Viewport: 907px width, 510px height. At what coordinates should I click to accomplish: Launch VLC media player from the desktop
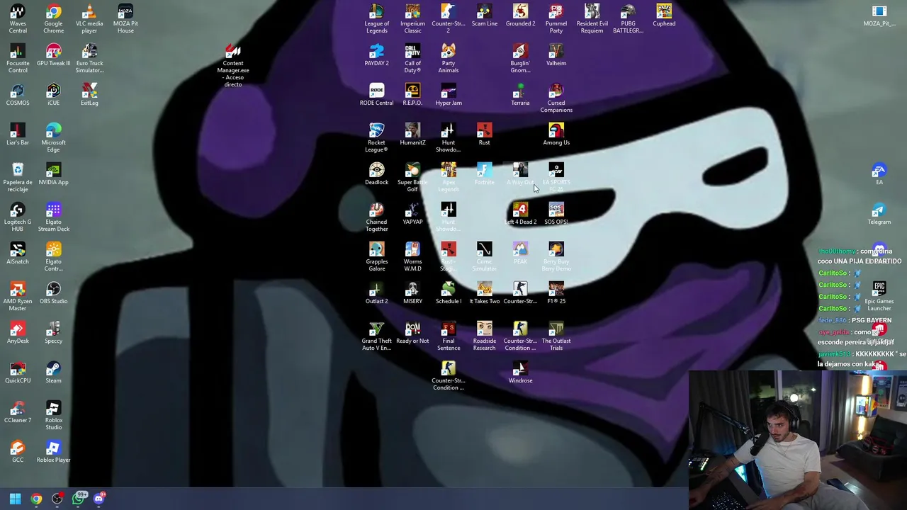89,18
